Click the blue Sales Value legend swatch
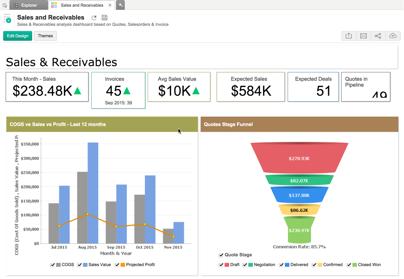 click(x=85, y=265)
